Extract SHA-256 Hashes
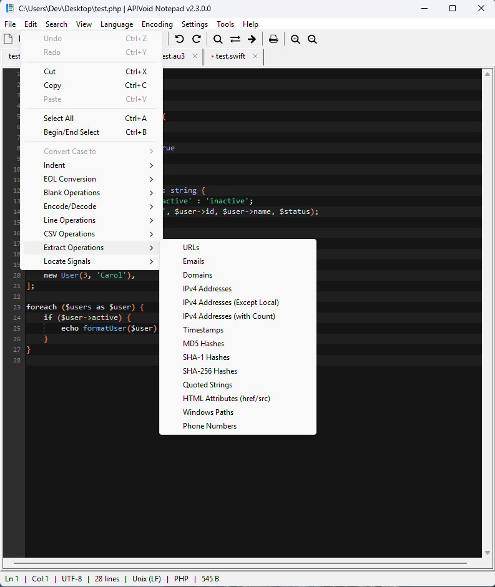The width and height of the screenshot is (495, 587). click(x=238, y=371)
